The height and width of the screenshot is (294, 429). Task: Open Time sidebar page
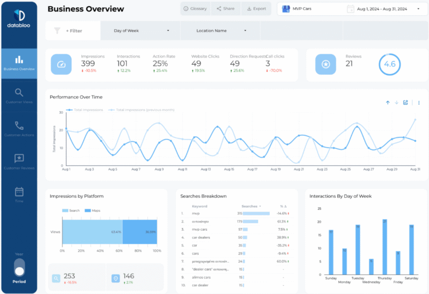click(19, 195)
